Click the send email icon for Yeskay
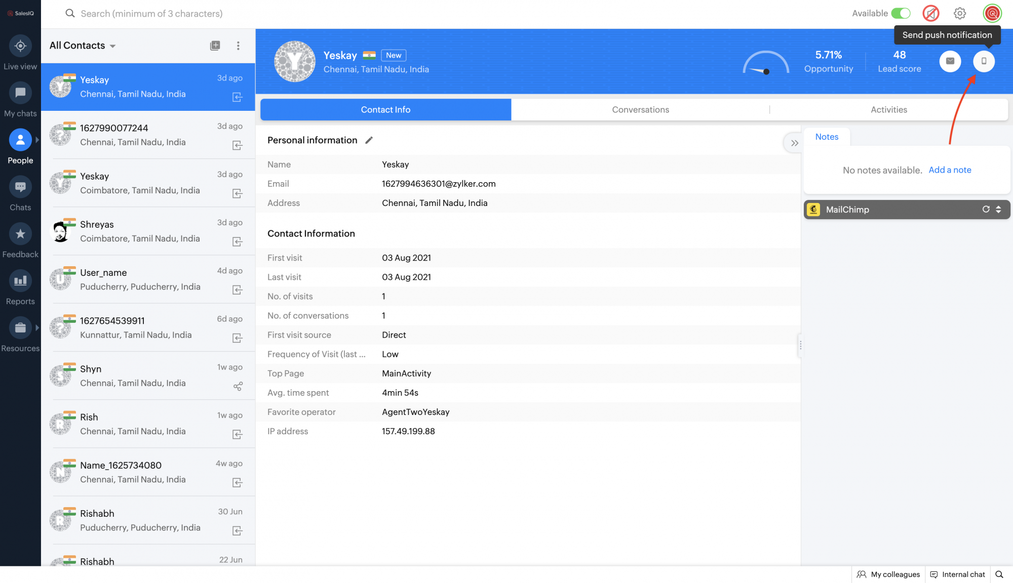This screenshot has width=1013, height=583. 950,61
